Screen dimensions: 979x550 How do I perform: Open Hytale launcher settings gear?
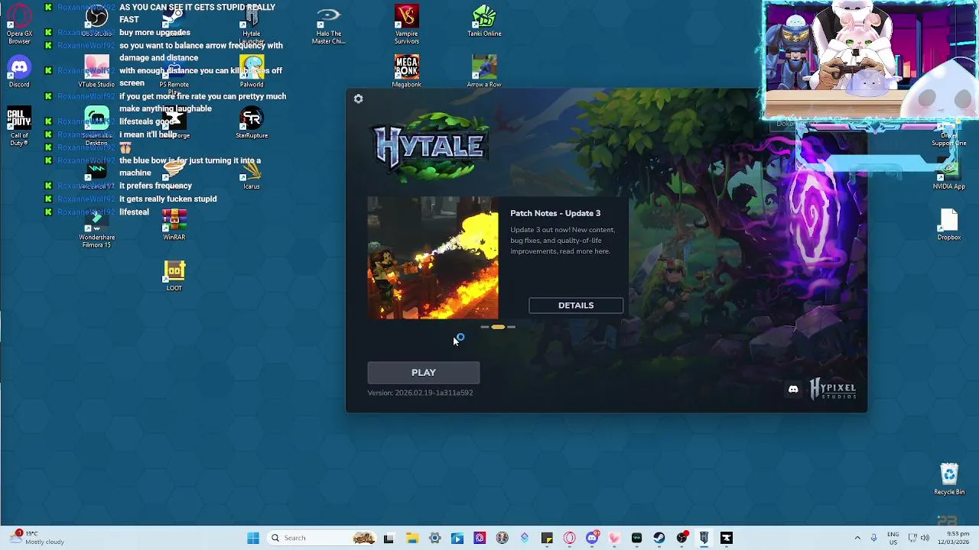[358, 99]
